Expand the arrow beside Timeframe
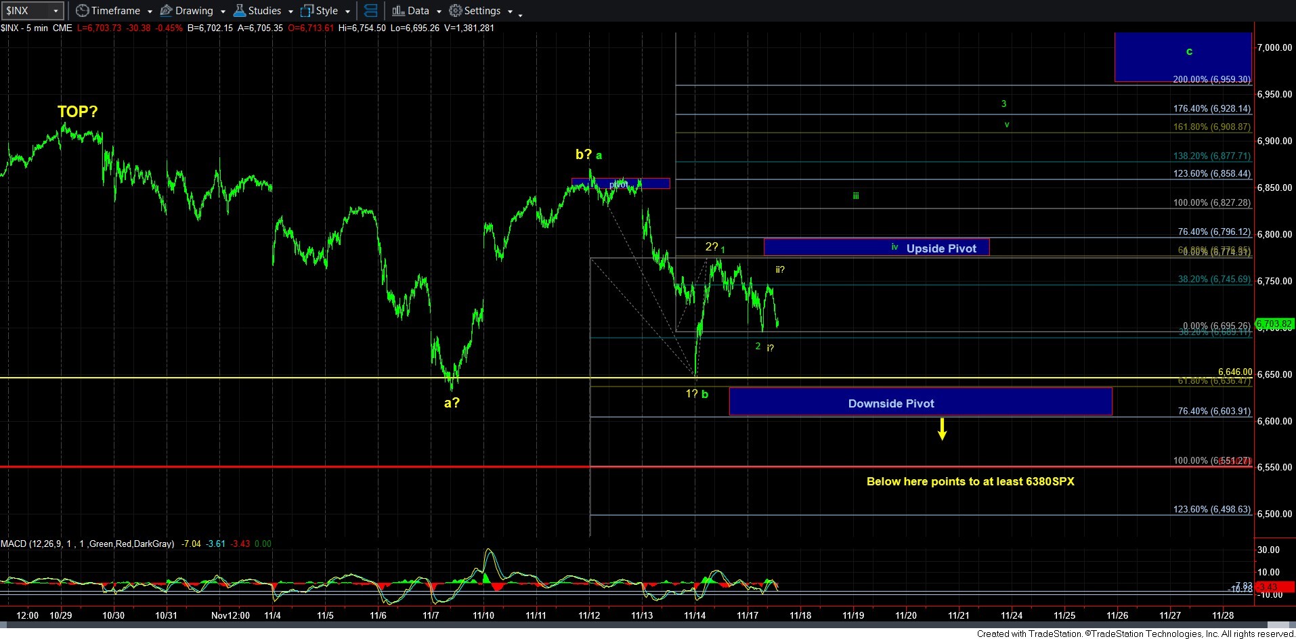1296x639 pixels. pyautogui.click(x=150, y=12)
